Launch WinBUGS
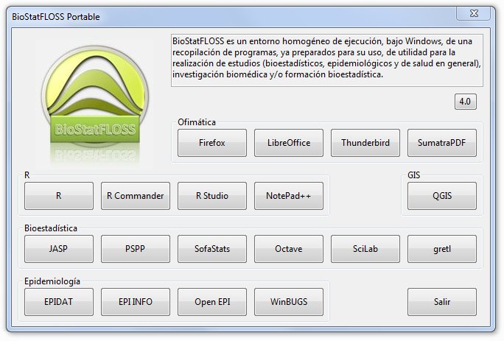504x341 pixels. click(x=289, y=302)
